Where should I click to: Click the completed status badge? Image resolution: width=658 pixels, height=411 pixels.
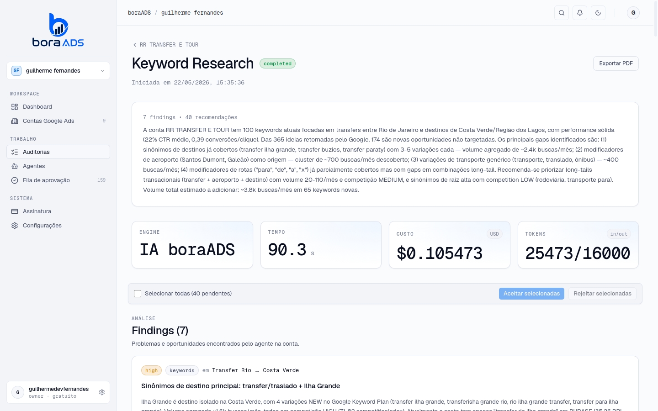coord(277,63)
